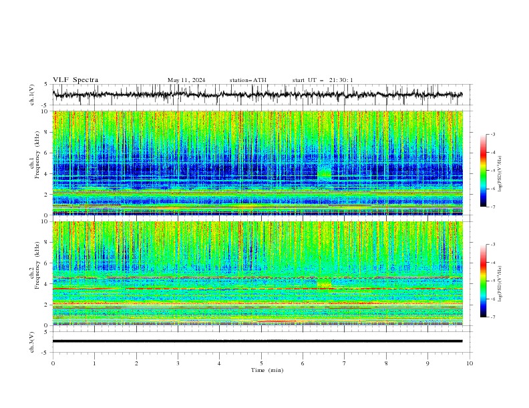Viewport: 529px width, 408px height.
Task: Click the "-7" tick on ch.1 color bar
Action: pyautogui.click(x=492, y=207)
